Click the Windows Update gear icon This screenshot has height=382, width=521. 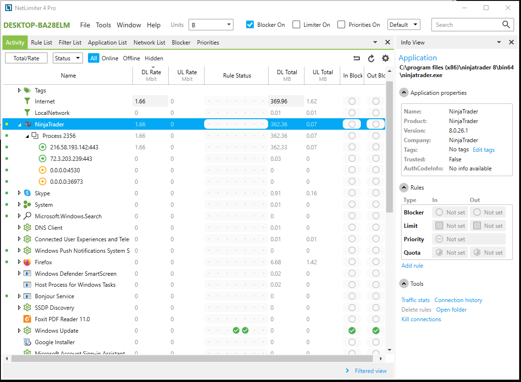[x=27, y=330]
